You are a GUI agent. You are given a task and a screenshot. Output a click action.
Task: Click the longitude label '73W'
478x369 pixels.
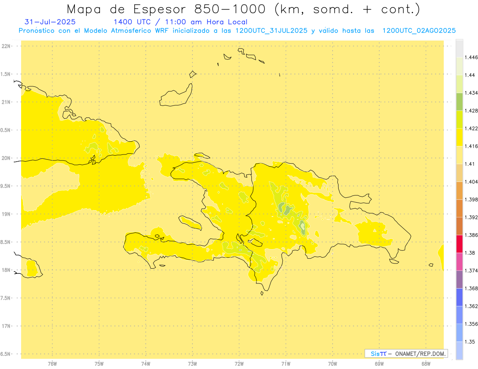[x=192, y=363]
